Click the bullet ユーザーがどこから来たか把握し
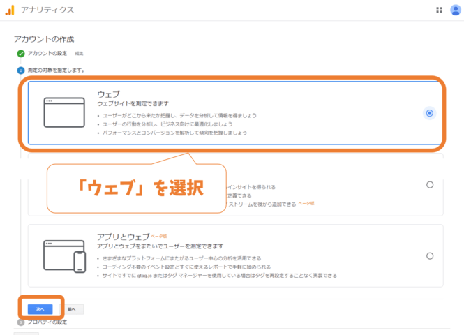464x335 pixels. point(179,115)
